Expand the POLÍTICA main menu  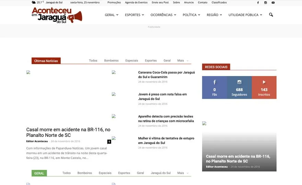(191, 15)
